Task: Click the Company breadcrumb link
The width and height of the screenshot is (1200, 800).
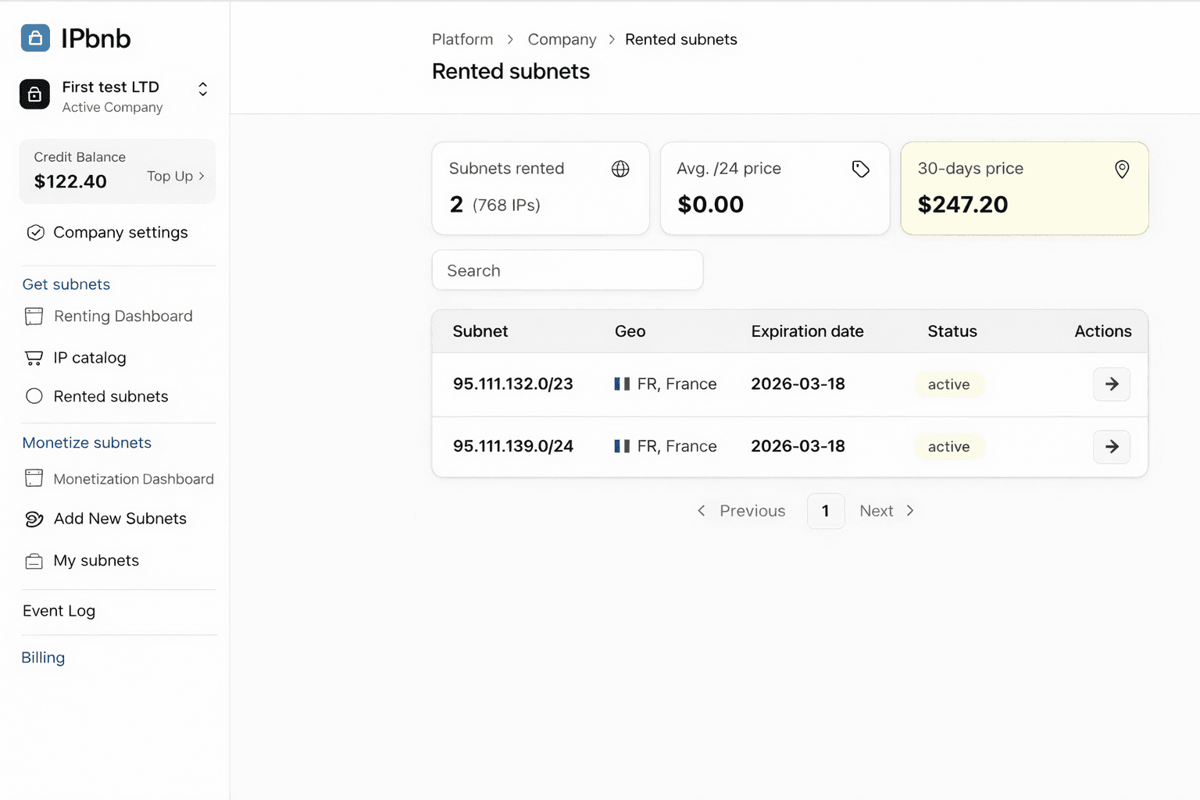Action: (x=562, y=39)
